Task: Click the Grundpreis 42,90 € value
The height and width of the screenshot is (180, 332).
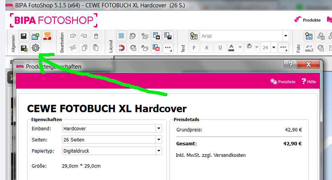Action: point(293,130)
